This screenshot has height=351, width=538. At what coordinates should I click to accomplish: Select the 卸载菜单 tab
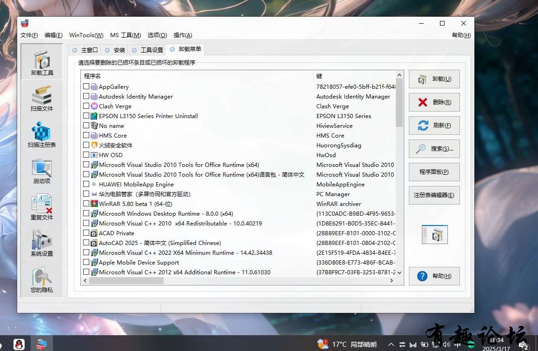click(x=185, y=49)
